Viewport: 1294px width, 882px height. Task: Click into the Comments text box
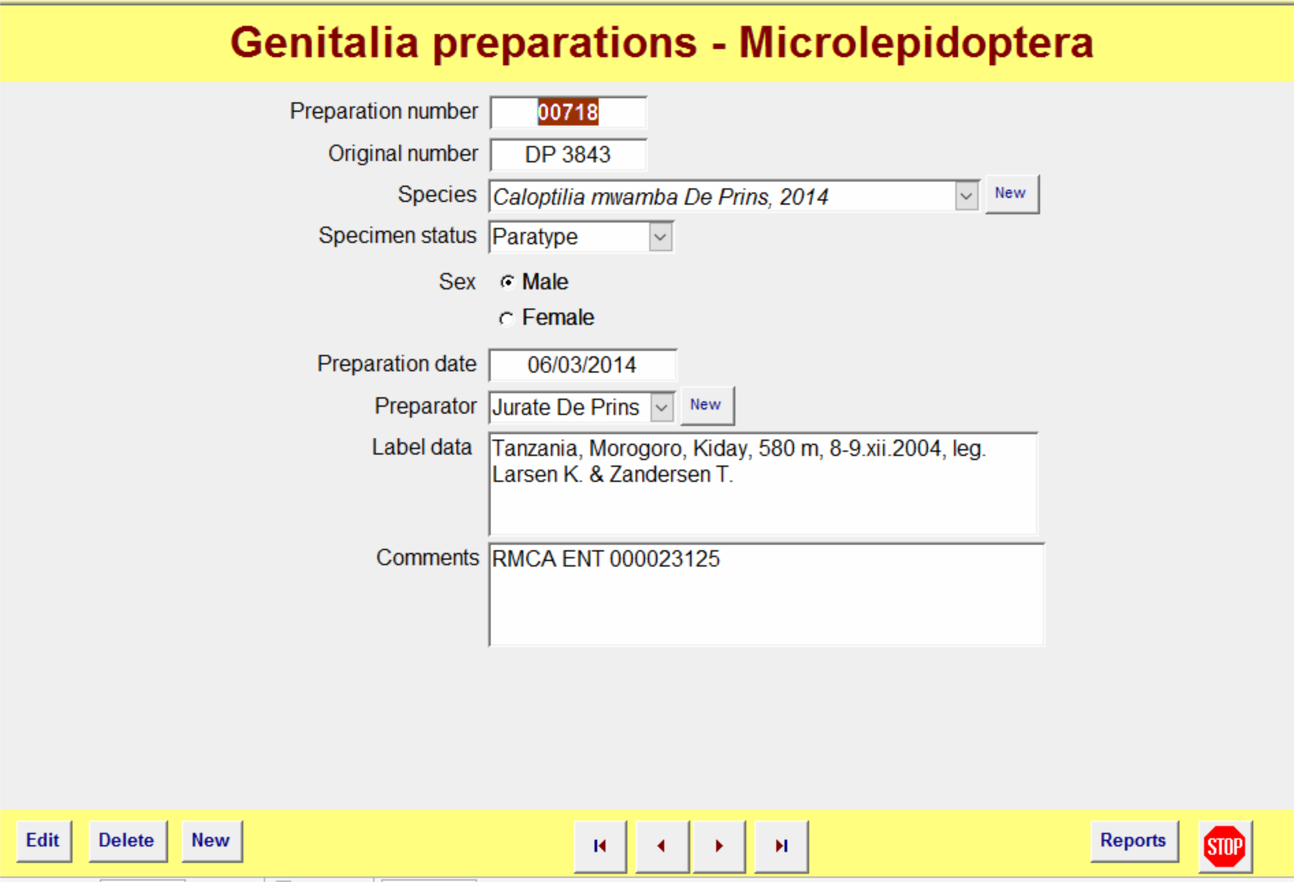click(x=766, y=595)
